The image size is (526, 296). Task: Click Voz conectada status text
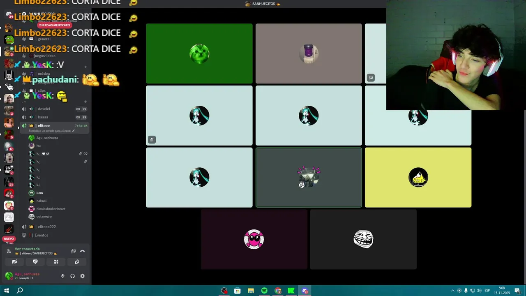(x=27, y=249)
